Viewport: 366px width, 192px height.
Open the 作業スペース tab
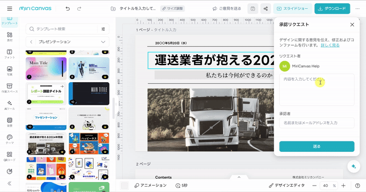(x=10, y=88)
